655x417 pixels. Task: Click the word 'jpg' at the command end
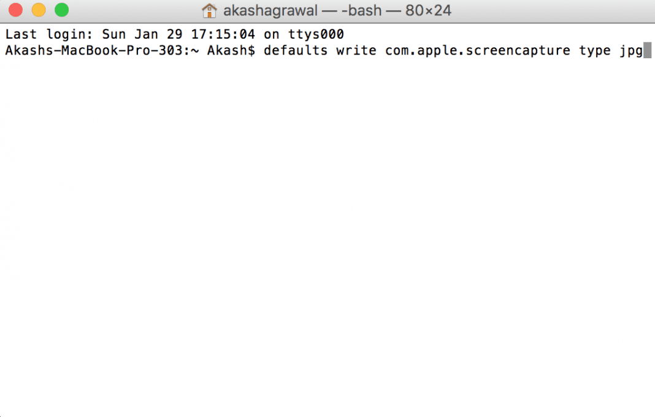pyautogui.click(x=631, y=50)
